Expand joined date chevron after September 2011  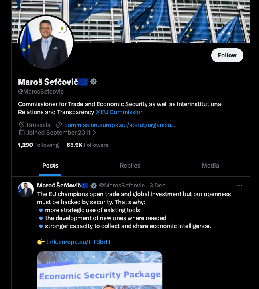point(94,133)
